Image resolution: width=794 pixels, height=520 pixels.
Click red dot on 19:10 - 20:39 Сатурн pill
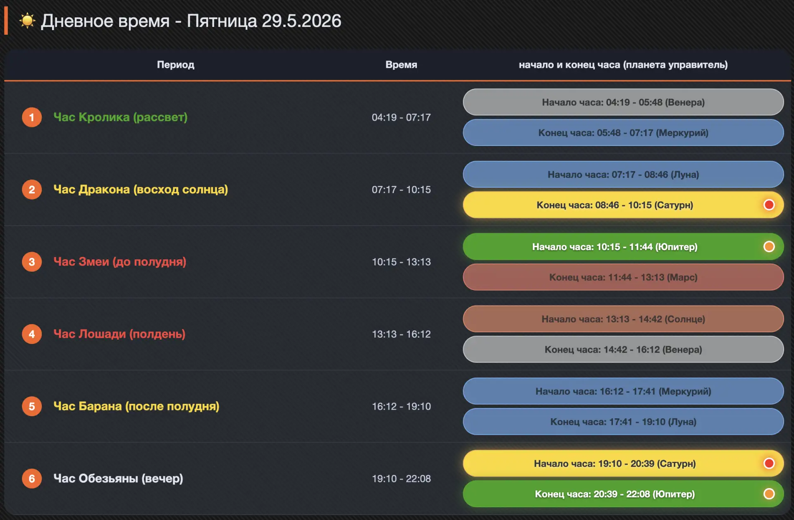[x=769, y=463]
